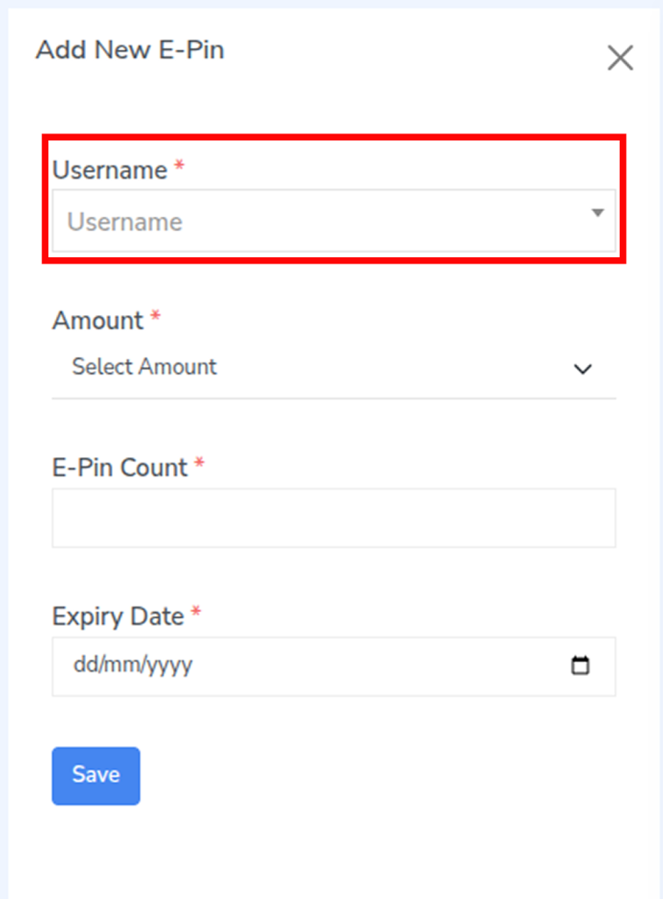The image size is (663, 899).
Task: Close the Add New E-Pin dialog
Action: pos(620,58)
